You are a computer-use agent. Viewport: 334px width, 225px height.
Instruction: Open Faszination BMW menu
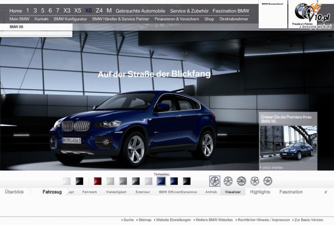[x=231, y=11]
